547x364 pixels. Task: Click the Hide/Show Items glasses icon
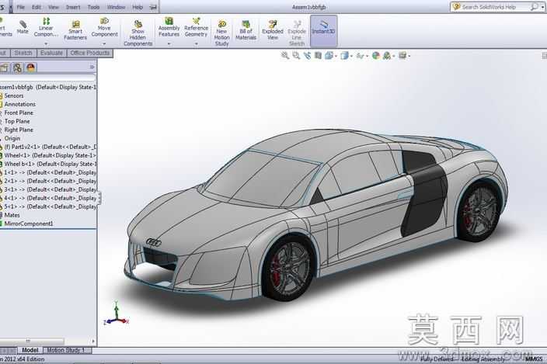click(x=360, y=55)
